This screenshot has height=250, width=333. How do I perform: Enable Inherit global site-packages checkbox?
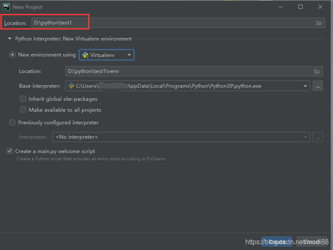coord(23,99)
